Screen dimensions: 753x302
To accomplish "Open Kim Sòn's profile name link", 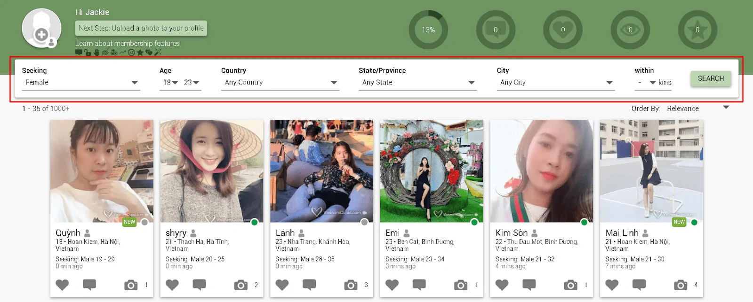I will point(512,233).
